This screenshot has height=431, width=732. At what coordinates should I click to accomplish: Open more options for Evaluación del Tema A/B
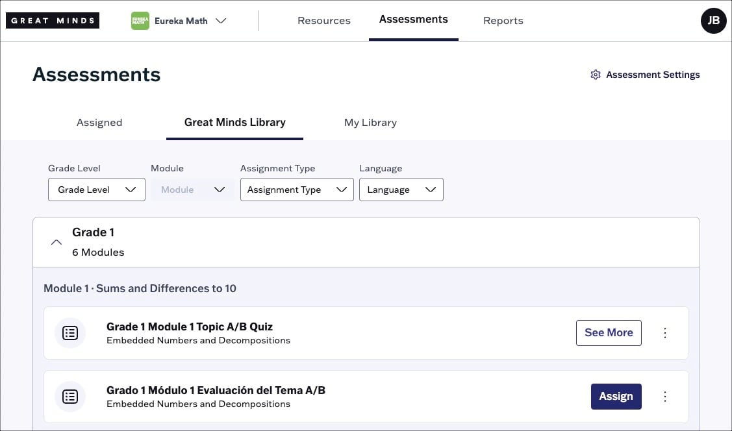[x=664, y=397]
